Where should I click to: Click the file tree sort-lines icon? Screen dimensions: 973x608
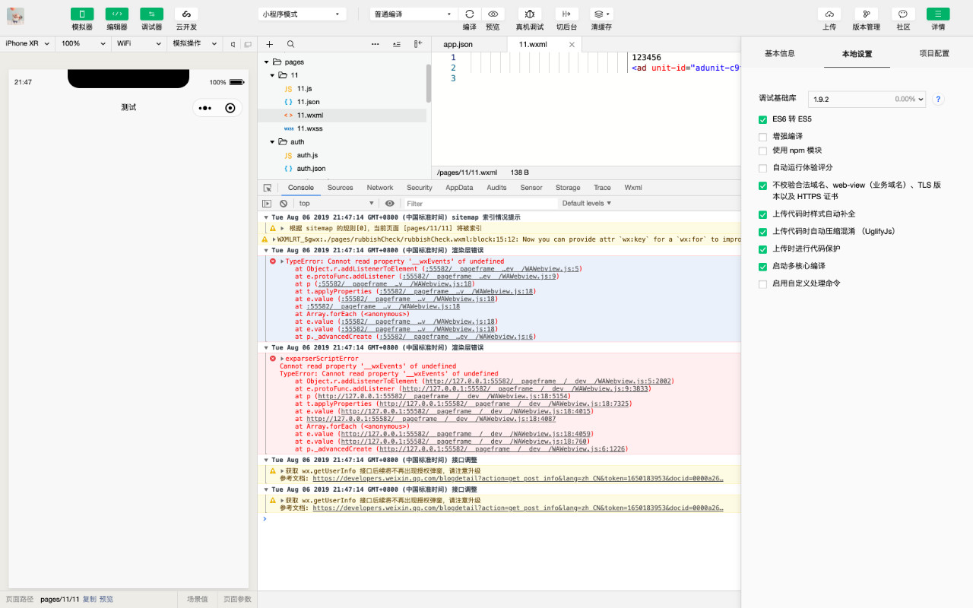click(x=397, y=44)
